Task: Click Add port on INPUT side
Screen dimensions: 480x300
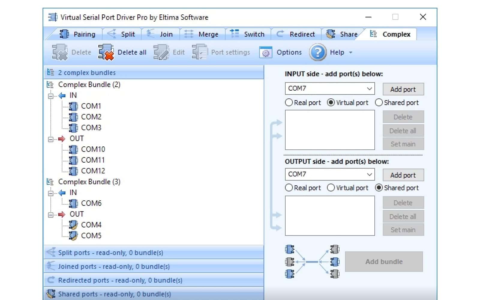Action: point(403,89)
